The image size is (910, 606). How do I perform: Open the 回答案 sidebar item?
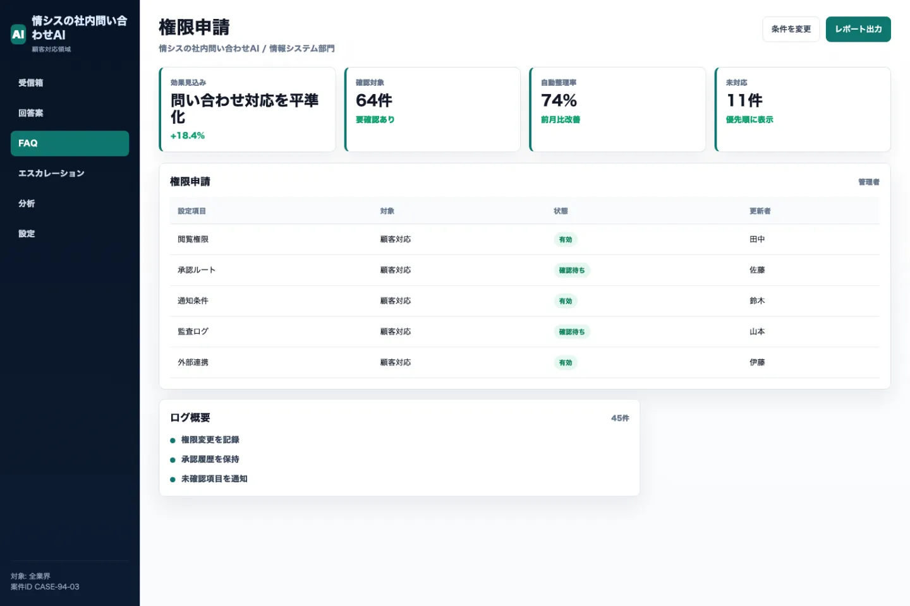tap(70, 113)
